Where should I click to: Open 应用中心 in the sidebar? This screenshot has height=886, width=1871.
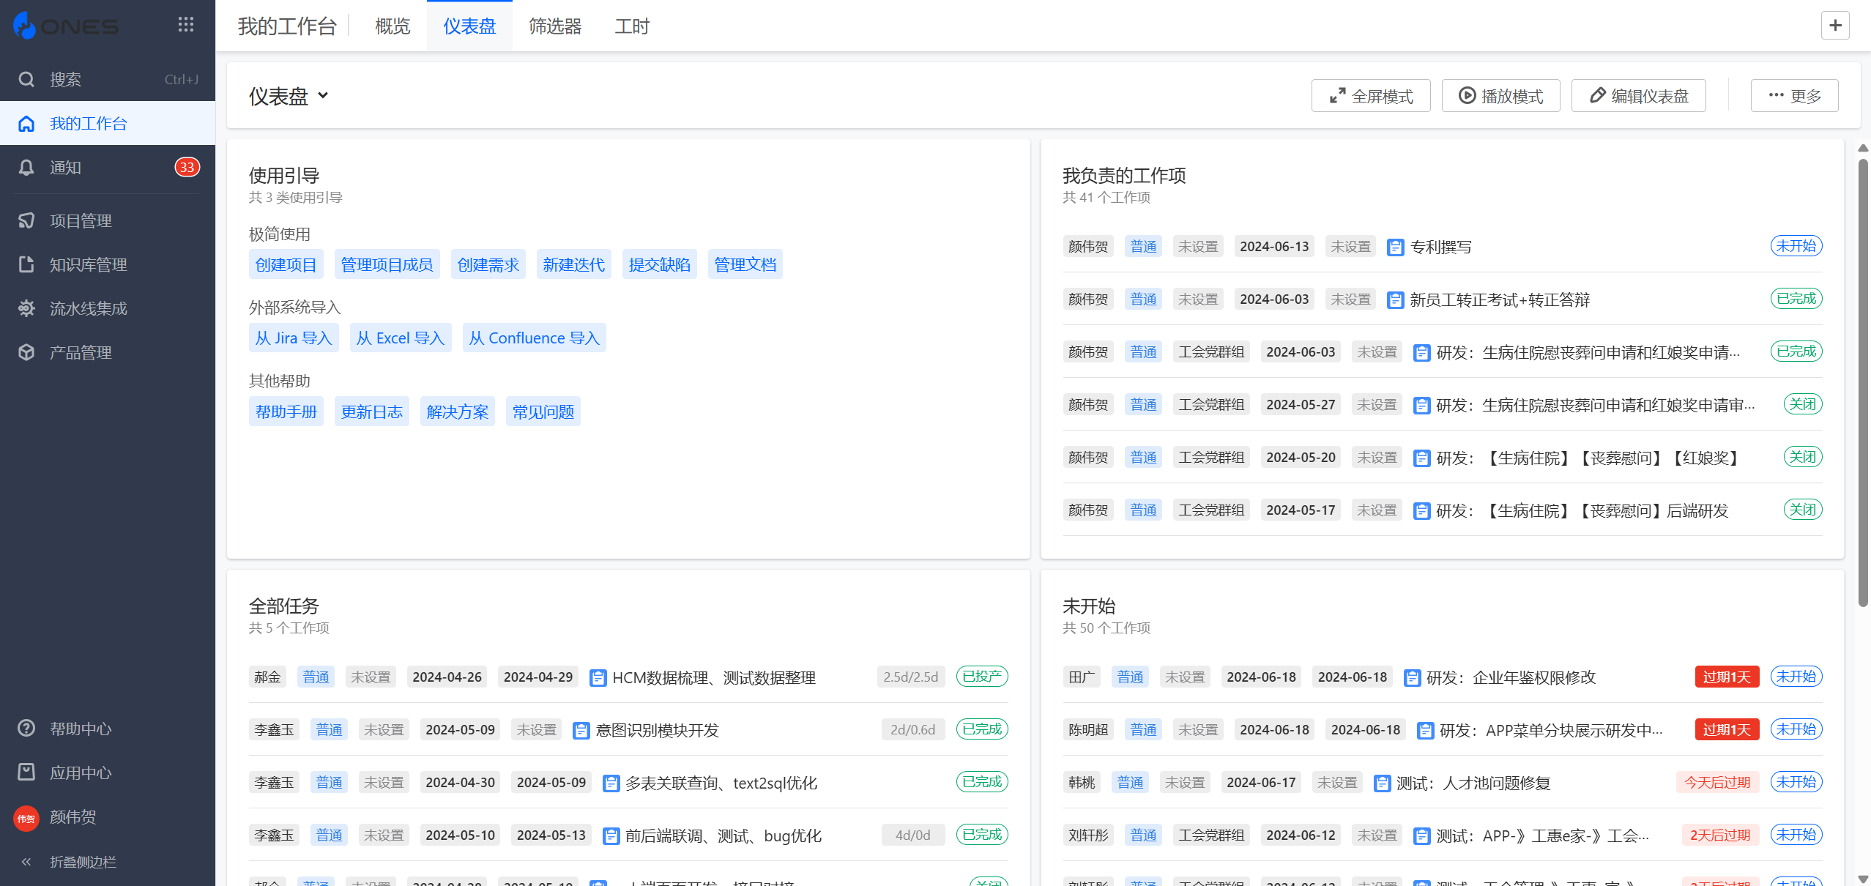click(x=81, y=773)
